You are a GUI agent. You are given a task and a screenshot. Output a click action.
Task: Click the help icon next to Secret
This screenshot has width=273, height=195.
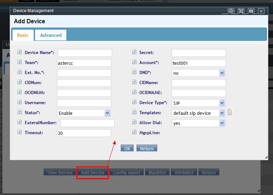pyautogui.click(x=134, y=53)
